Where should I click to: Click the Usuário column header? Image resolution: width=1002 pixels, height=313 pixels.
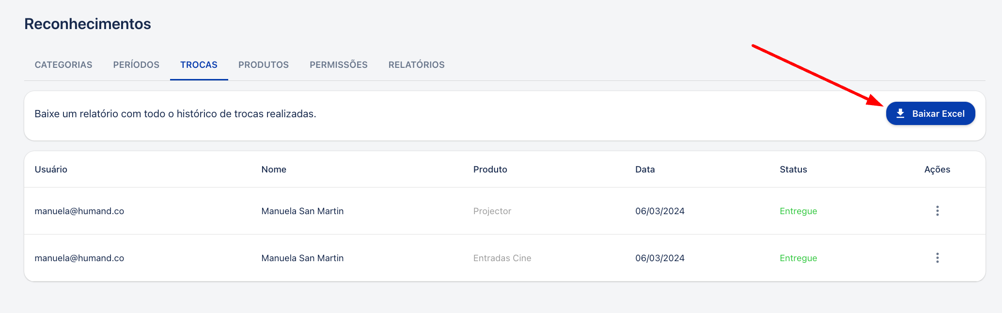51,170
